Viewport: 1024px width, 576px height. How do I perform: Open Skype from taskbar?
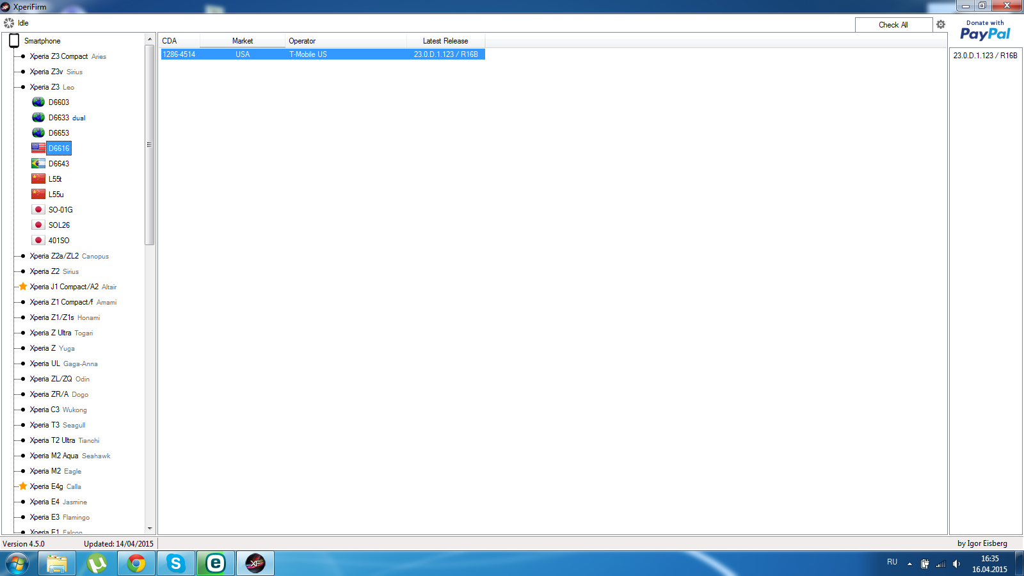176,564
